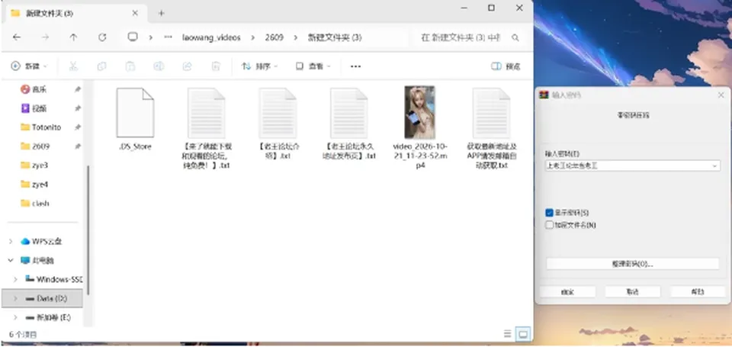This screenshot has height=347, width=732.
Task: Confirm the password with 确定 button
Action: (567, 291)
